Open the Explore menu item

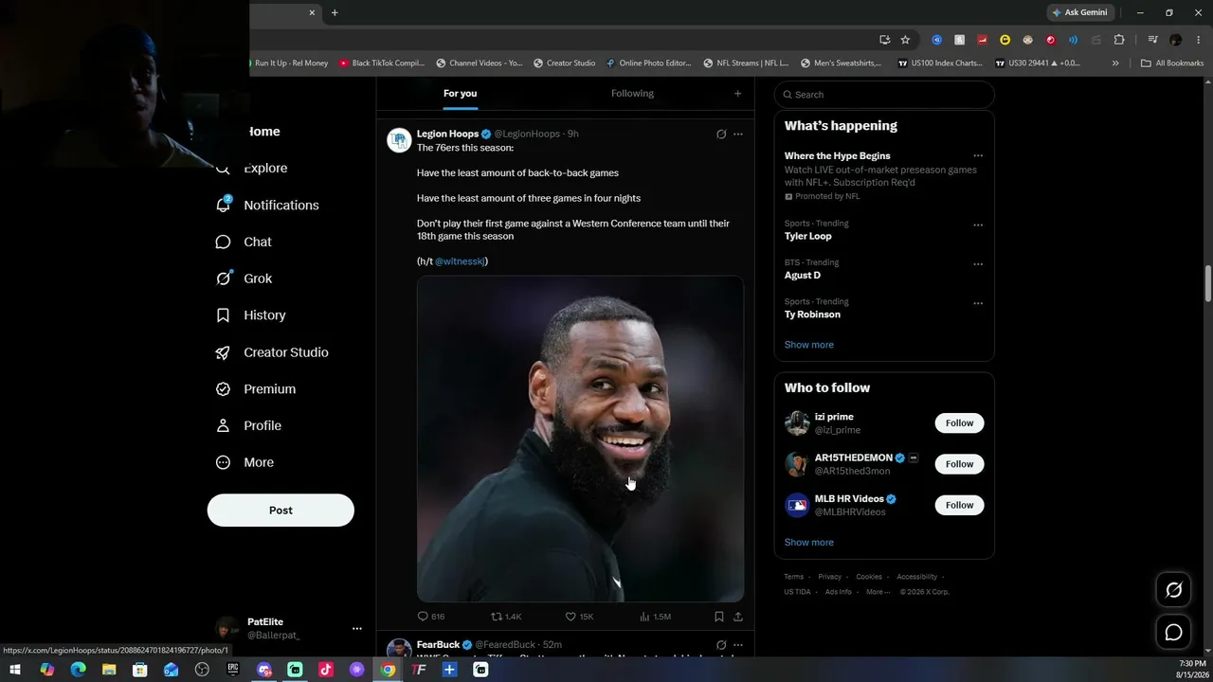click(252, 169)
